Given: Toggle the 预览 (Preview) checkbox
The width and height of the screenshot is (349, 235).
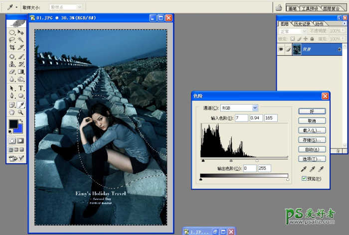Looking at the screenshot, I should point(304,179).
